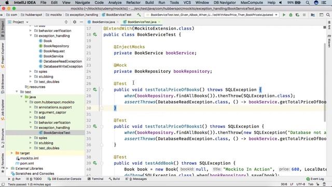
Task: Open Scratches and Consoles node
Action: 35,173
